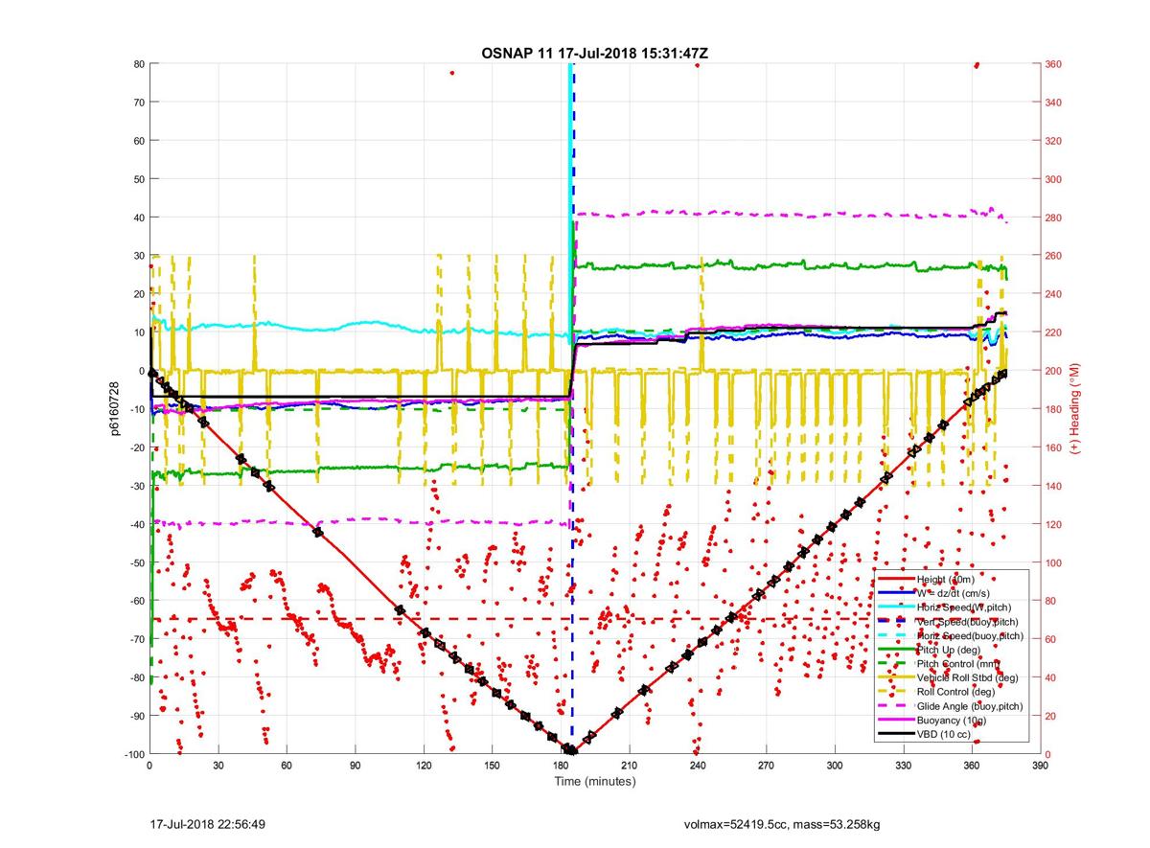1150x848 pixels.
Task: Click the plot title 'OSNAP 11 17-Jul-2018 15:31:47Z'
Action: point(594,53)
